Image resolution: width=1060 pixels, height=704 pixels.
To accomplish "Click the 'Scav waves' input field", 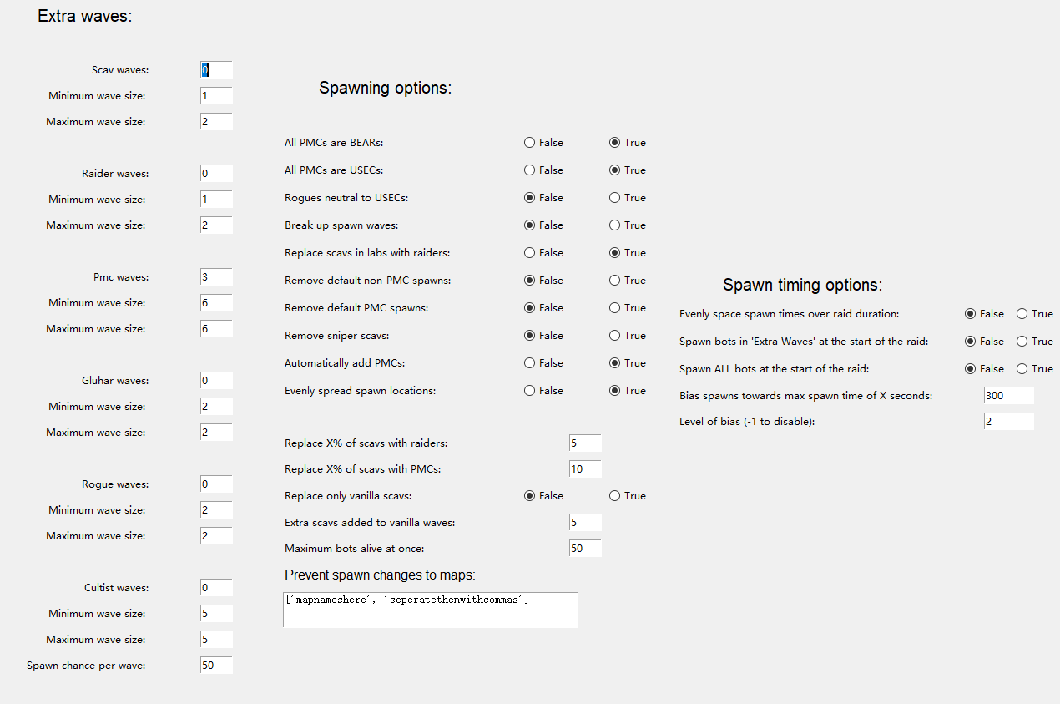I will coord(216,70).
